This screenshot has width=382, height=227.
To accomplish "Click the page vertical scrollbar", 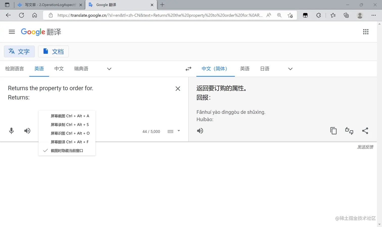I will pos(379,124).
